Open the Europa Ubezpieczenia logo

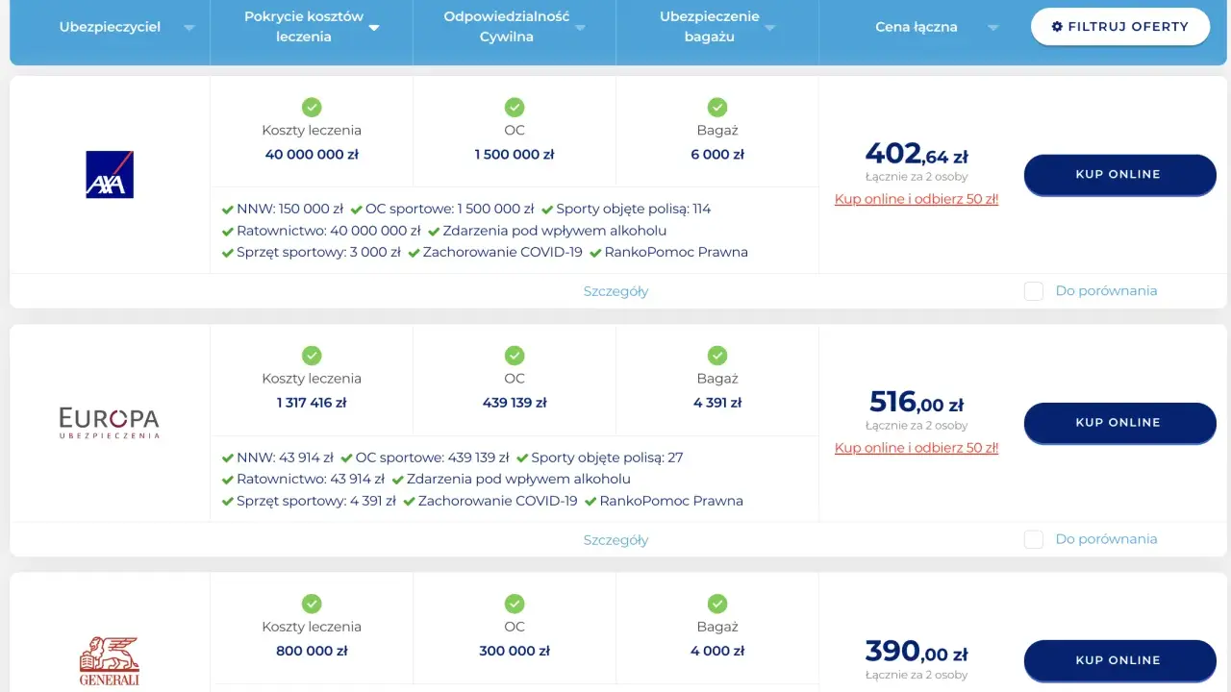[110, 422]
